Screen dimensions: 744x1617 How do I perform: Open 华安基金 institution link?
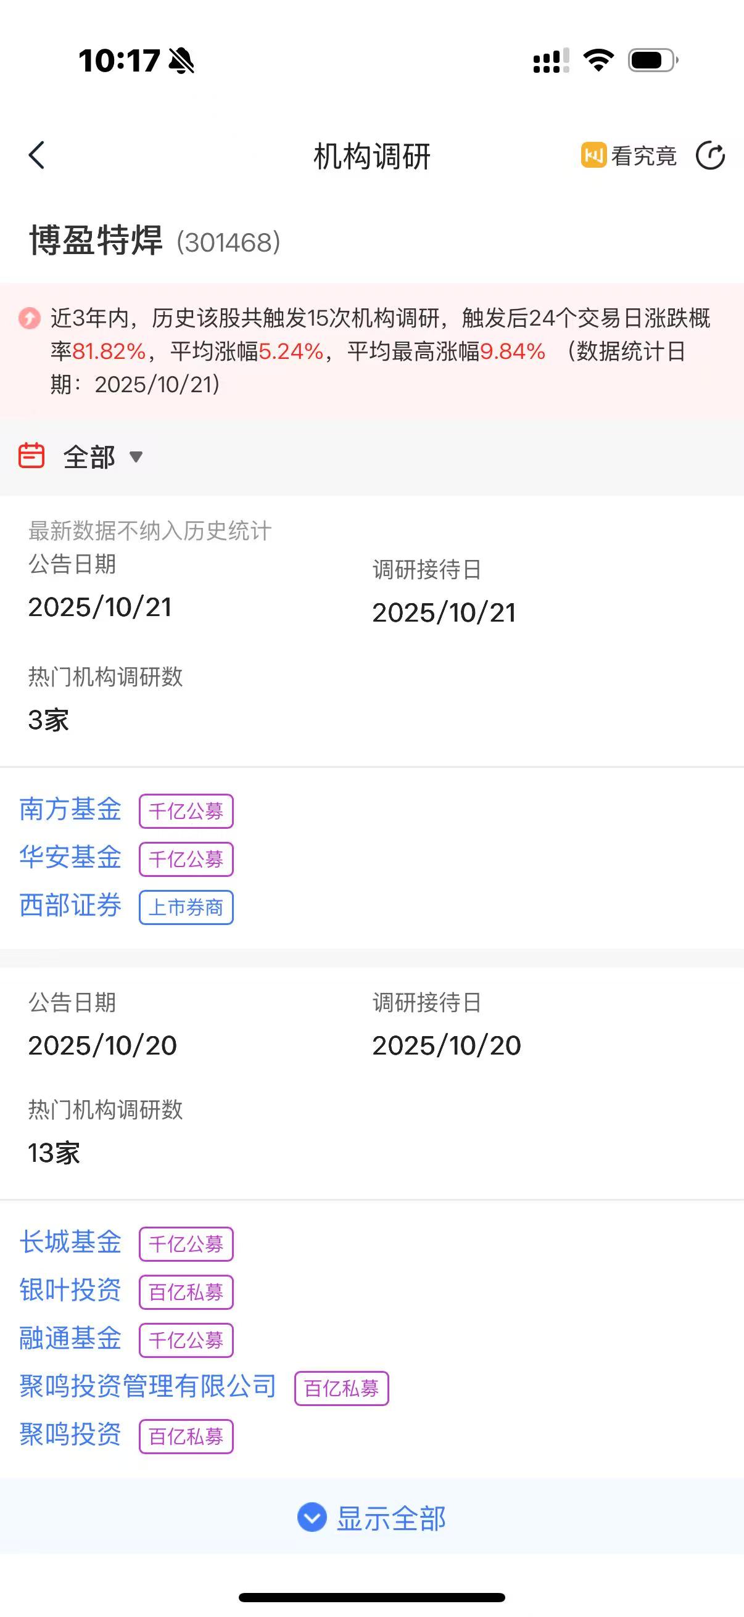pos(70,857)
